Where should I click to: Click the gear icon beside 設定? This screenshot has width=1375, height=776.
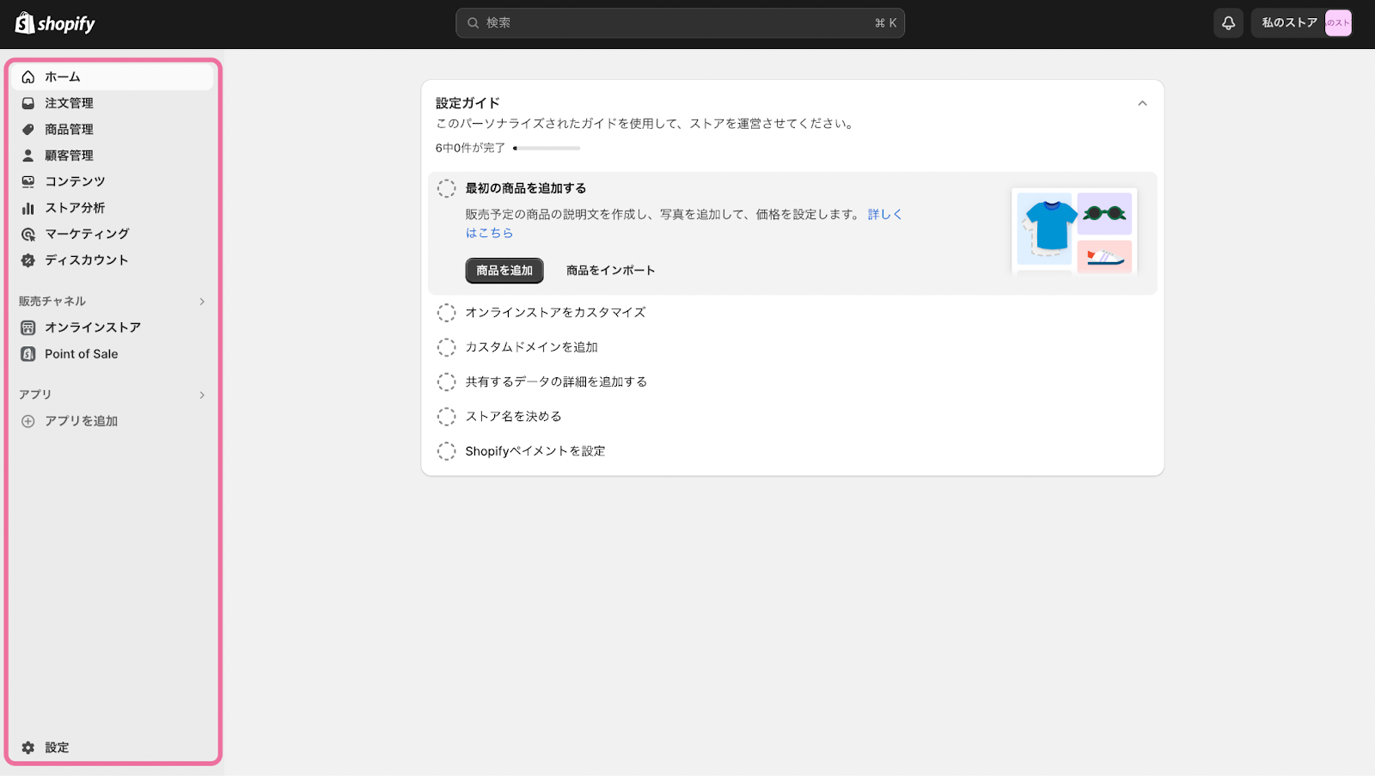(28, 748)
